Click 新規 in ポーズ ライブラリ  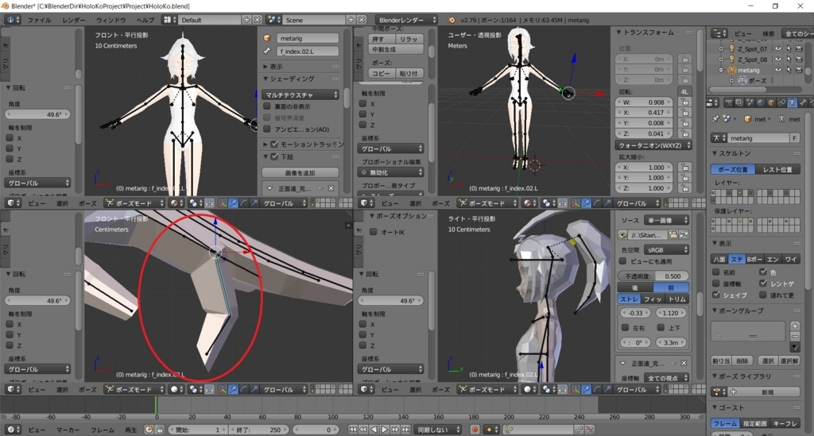767,392
